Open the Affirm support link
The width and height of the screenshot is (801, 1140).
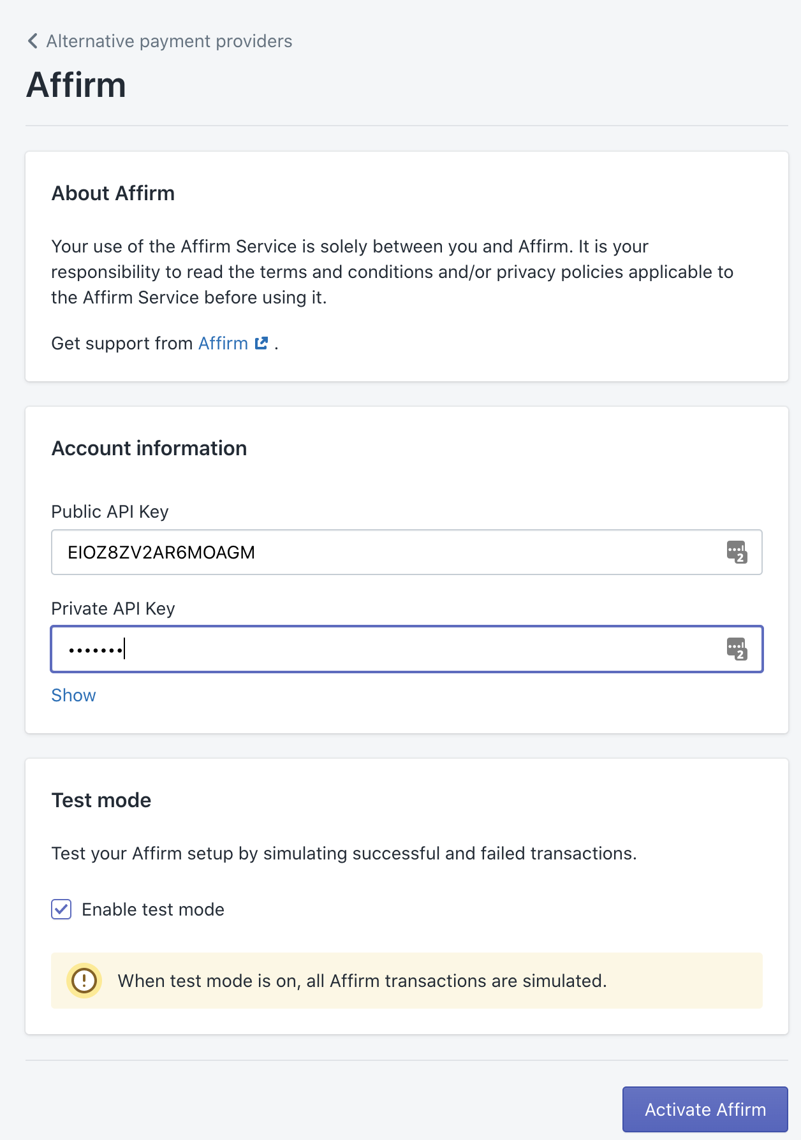223,343
